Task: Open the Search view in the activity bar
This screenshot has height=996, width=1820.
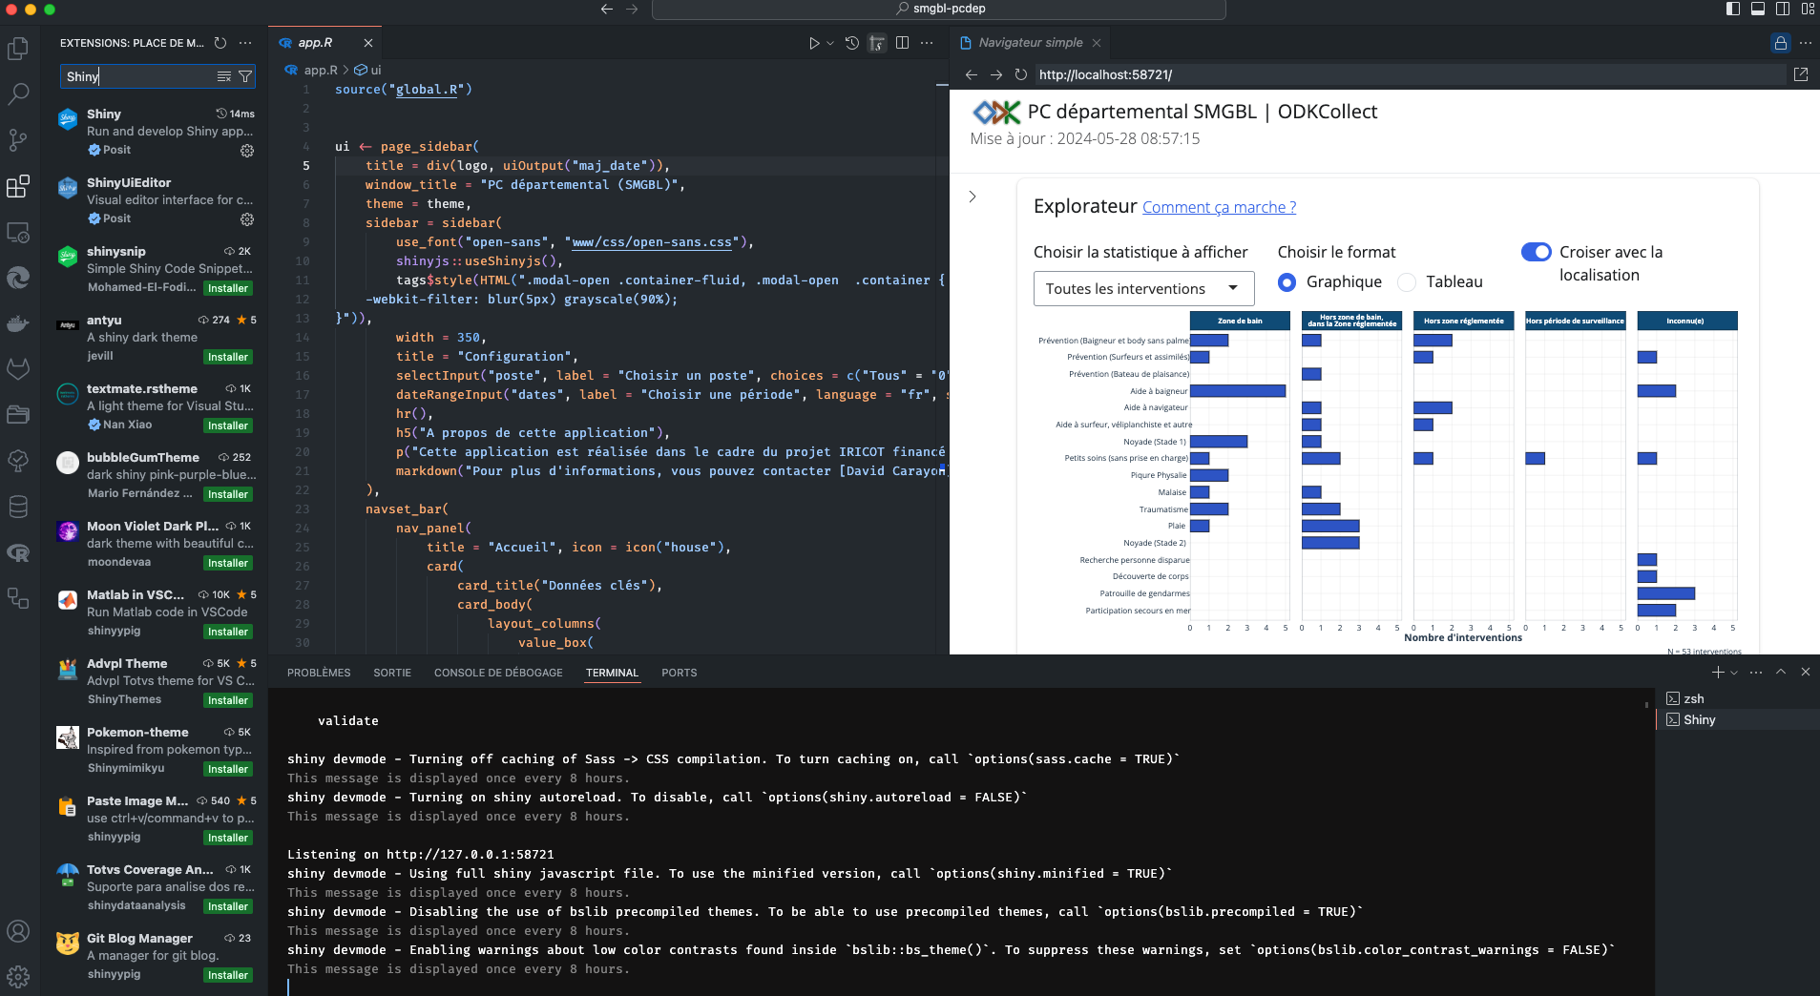Action: pyautogui.click(x=18, y=94)
